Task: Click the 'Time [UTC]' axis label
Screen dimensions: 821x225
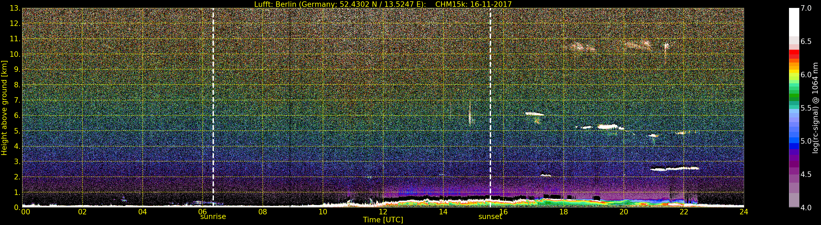Action: pyautogui.click(x=383, y=220)
